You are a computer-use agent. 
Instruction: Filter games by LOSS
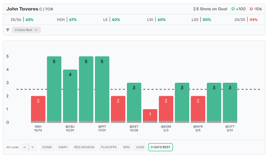coord(140,147)
